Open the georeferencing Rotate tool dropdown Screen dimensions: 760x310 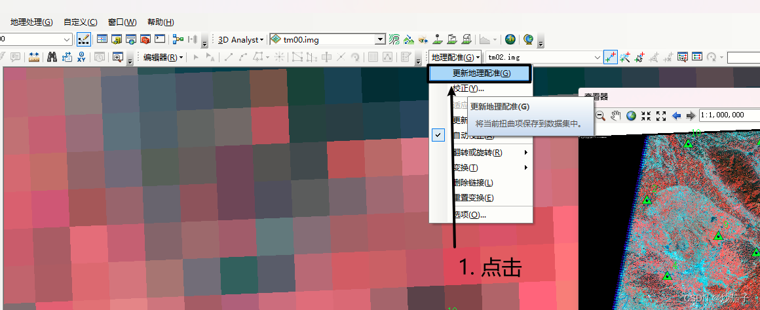721,58
